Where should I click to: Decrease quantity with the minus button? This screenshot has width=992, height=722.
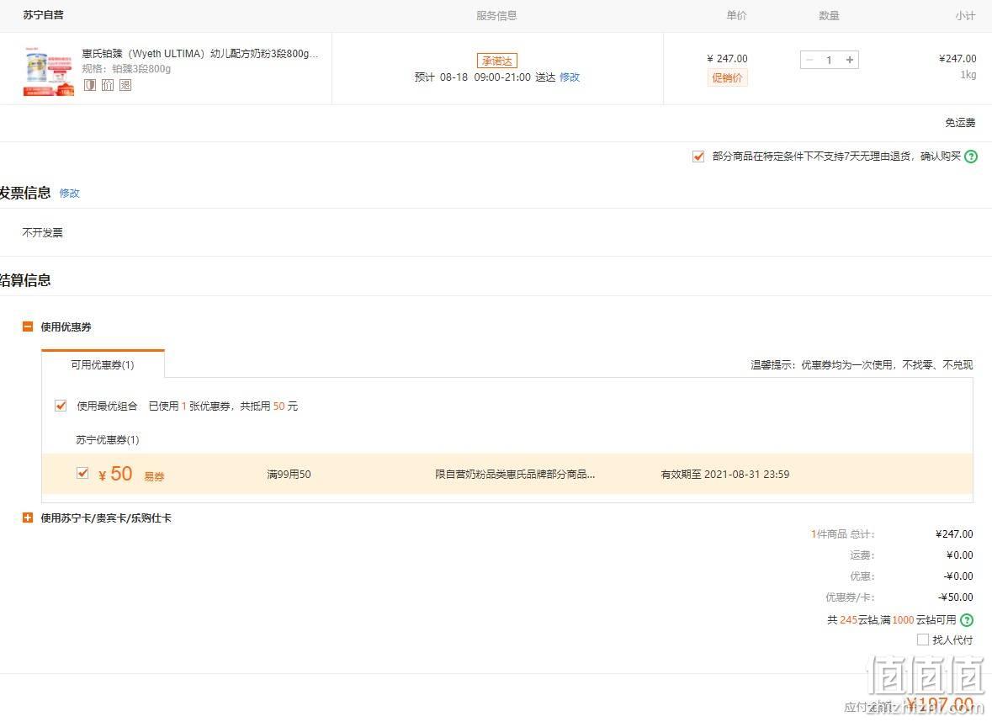[809, 60]
